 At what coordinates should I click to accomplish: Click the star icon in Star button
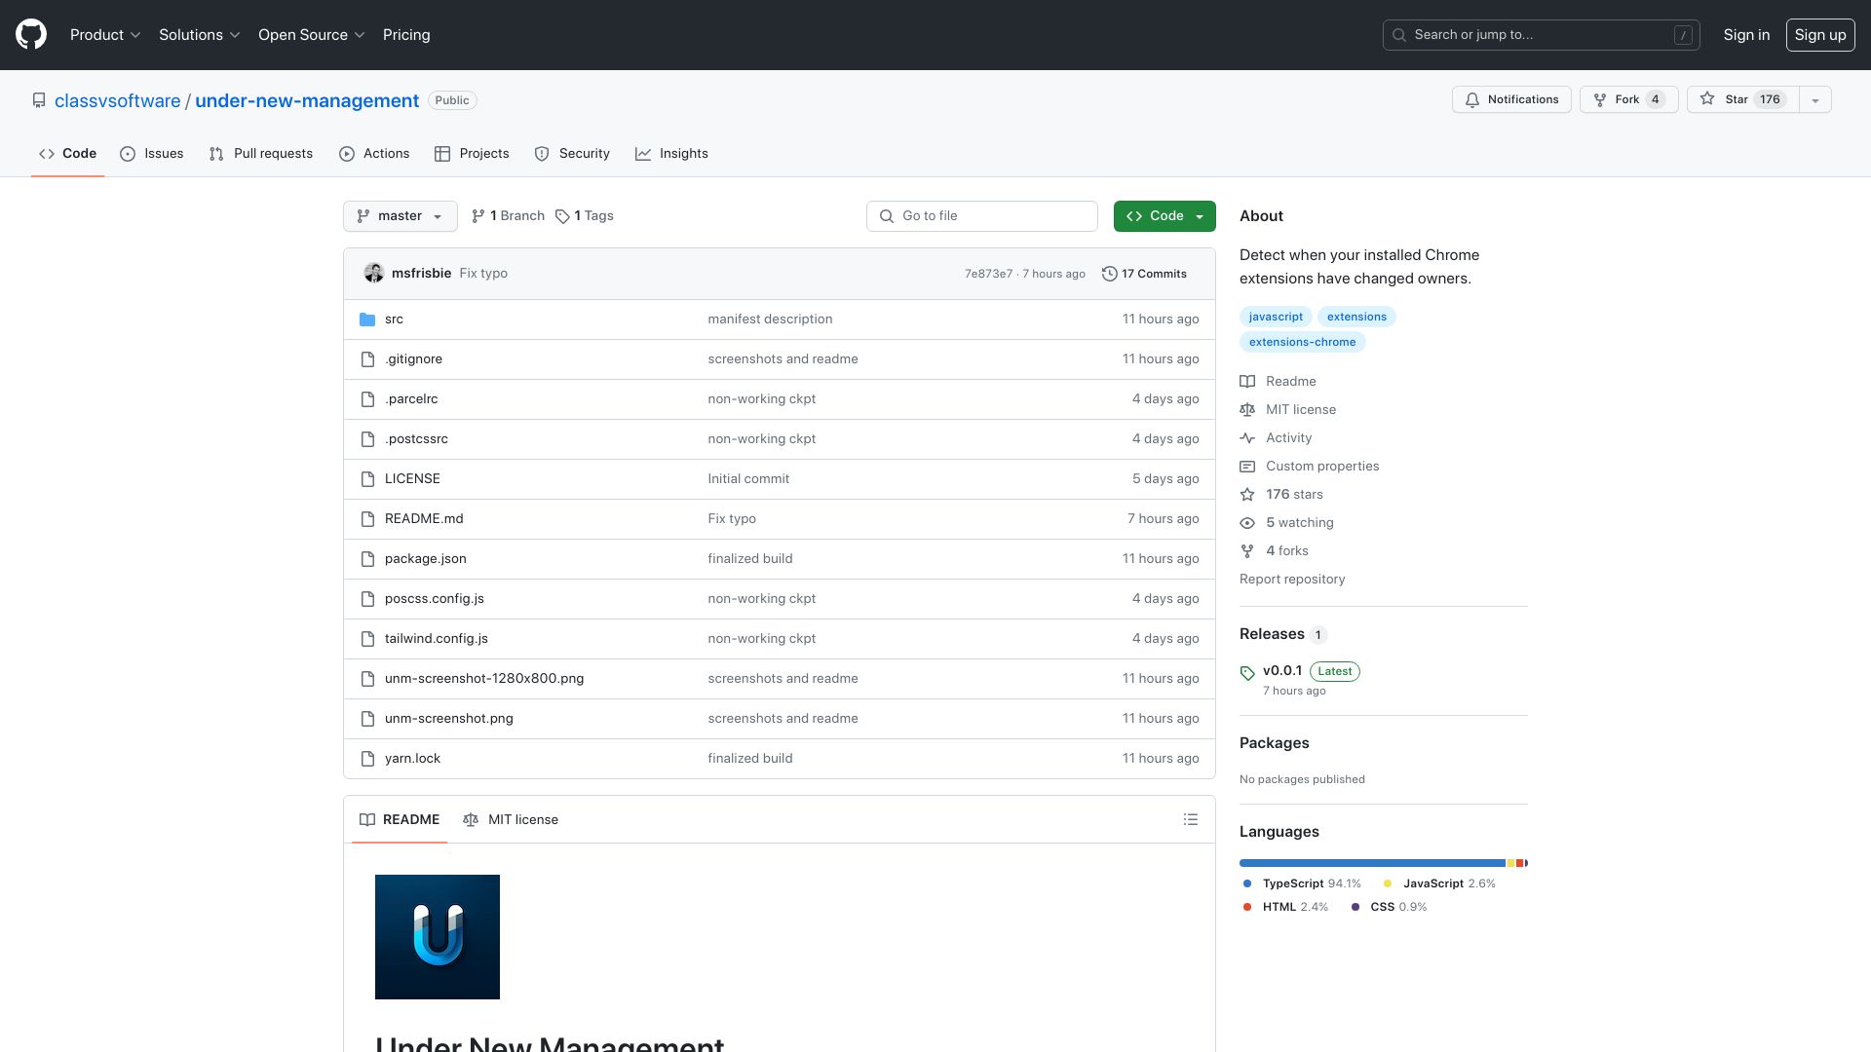coord(1707,98)
